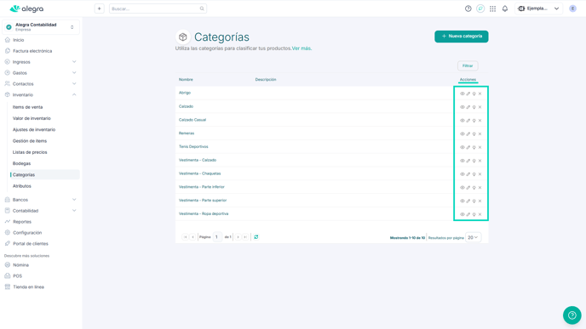
Task: Toggle lightbulb for Vestimenta - Chaquetas row
Action: point(474,174)
